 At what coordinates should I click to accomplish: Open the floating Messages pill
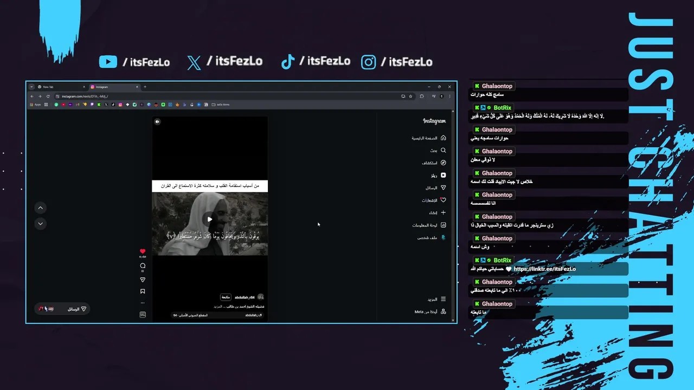(62, 309)
